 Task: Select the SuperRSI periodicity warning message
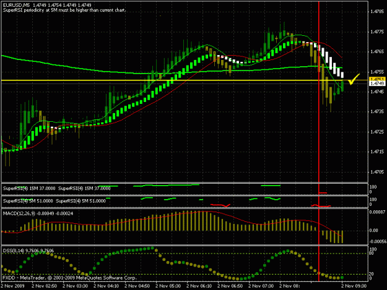(64, 11)
